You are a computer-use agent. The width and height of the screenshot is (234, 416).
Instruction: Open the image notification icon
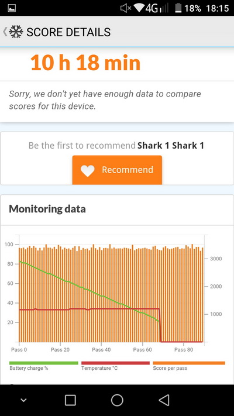point(12,8)
